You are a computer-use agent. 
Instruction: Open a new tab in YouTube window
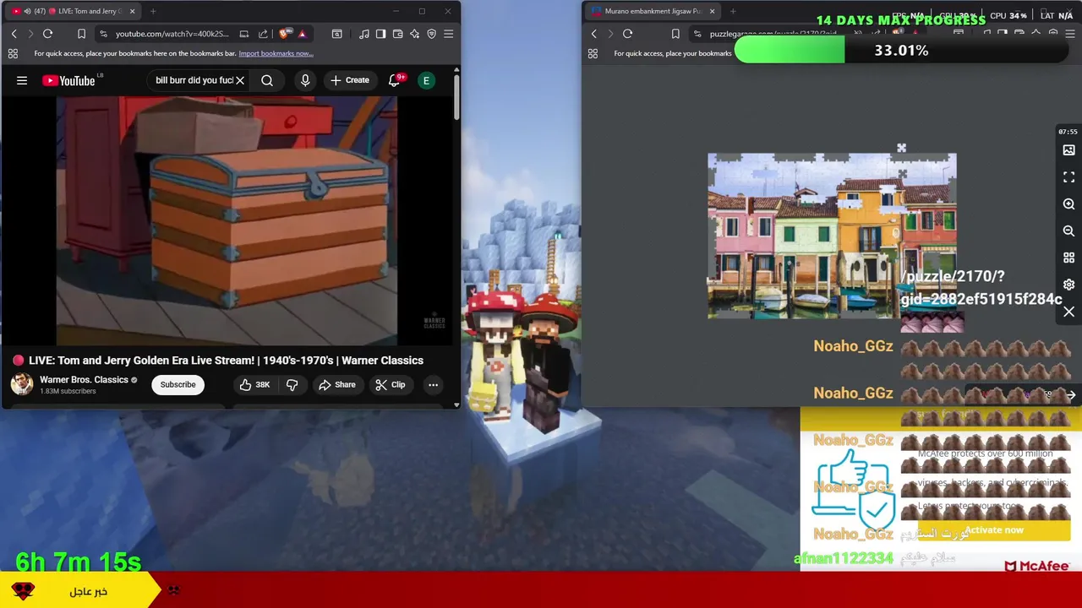[x=153, y=11]
